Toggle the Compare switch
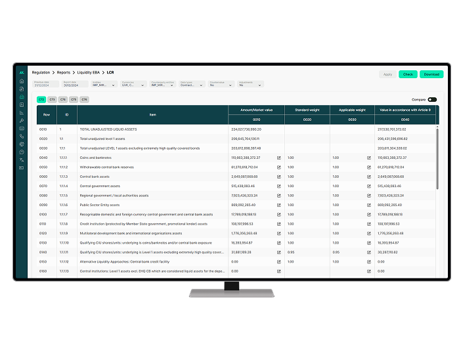 (x=431, y=100)
